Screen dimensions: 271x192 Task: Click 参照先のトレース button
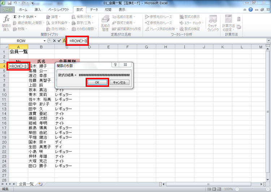[x=159, y=23]
